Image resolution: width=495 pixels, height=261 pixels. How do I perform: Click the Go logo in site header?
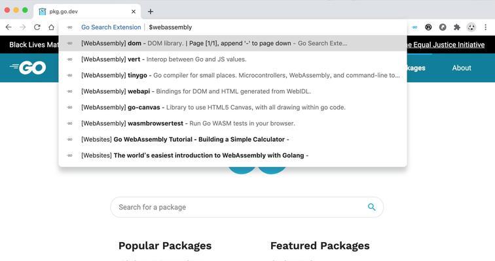[x=28, y=68]
